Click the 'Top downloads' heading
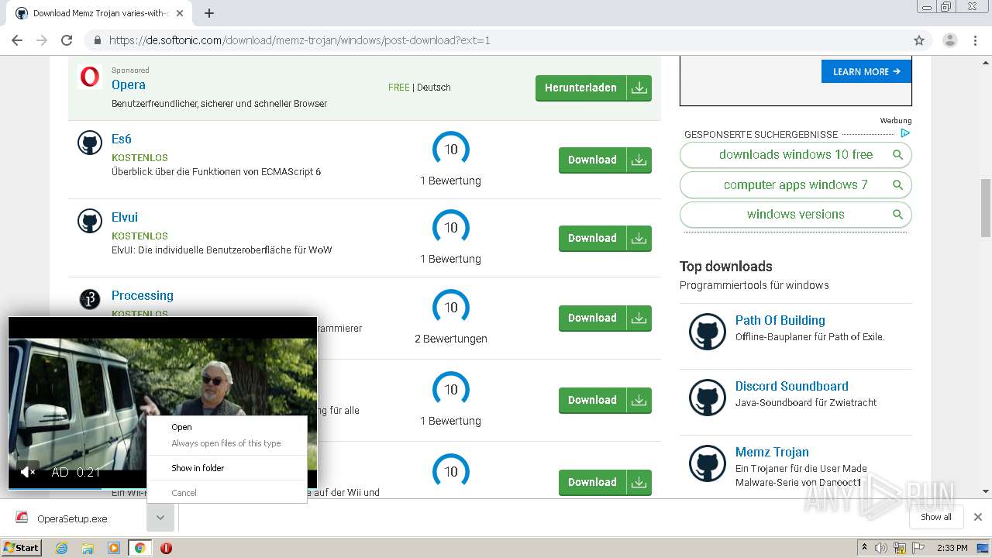The height and width of the screenshot is (558, 992). [726, 267]
